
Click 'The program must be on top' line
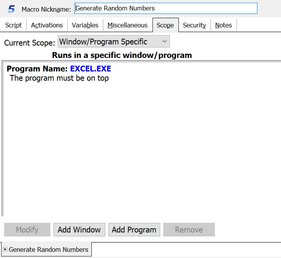(59, 78)
